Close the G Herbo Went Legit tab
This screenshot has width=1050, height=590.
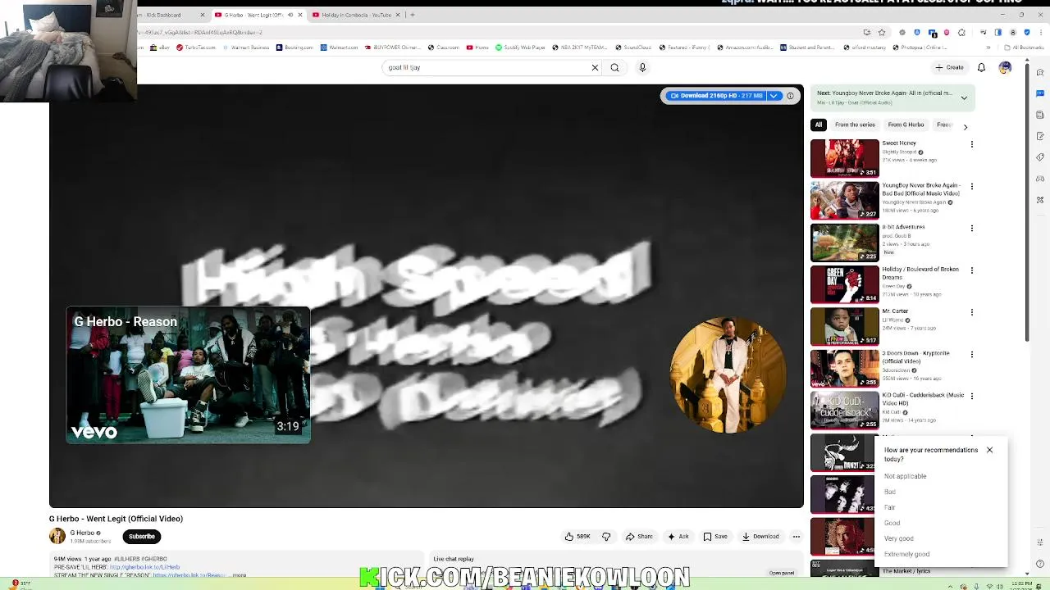pos(300,15)
